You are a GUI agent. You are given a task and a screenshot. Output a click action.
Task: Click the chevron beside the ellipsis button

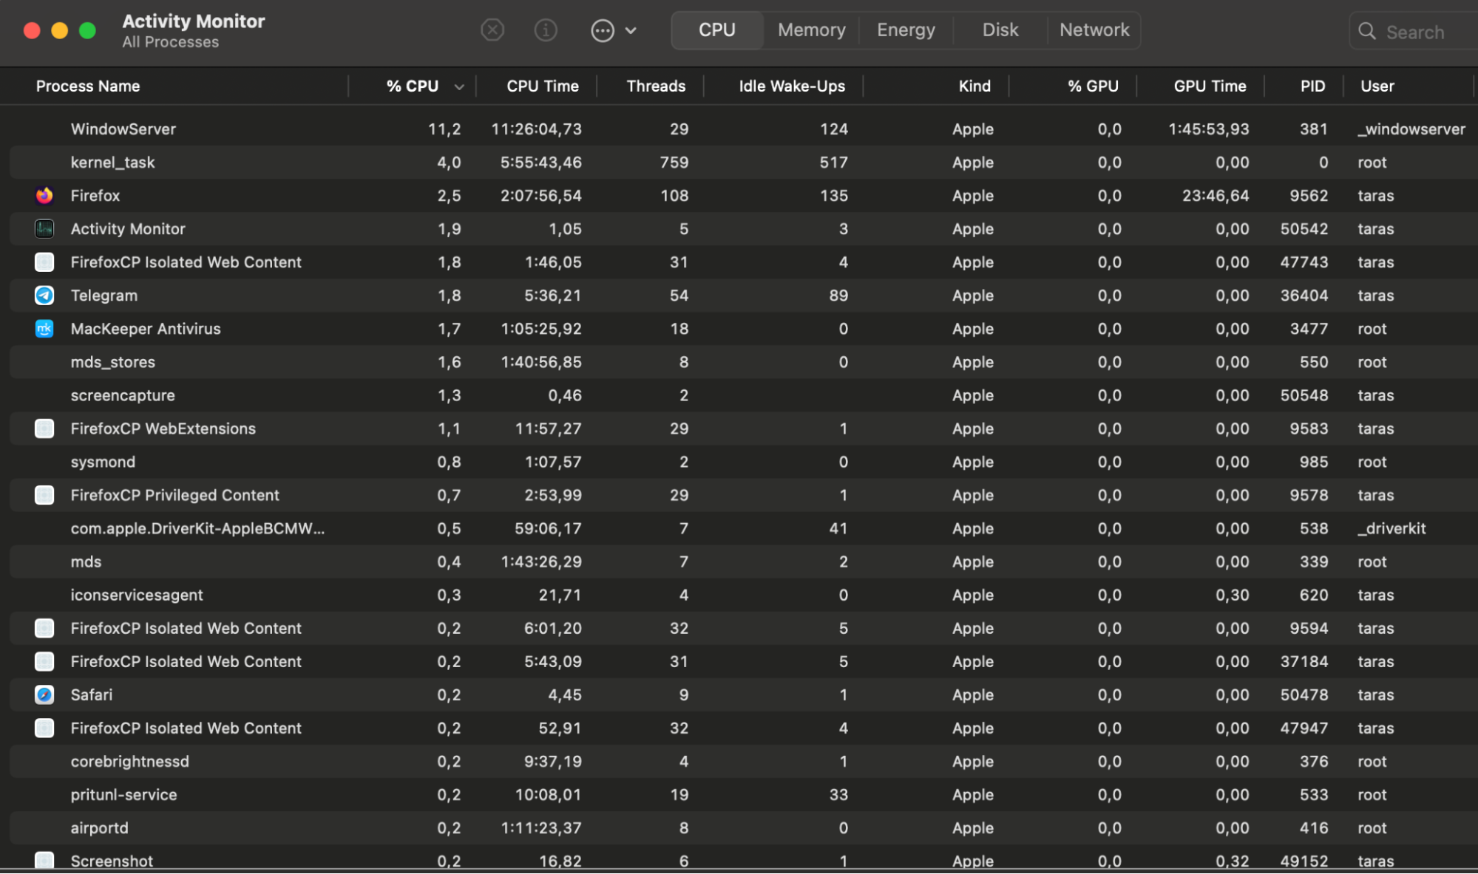coord(630,30)
